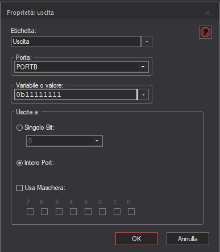Image resolution: width=220 pixels, height=252 pixels.
Task: Focus the 0b11111111 value field
Action: pyautogui.click(x=76, y=94)
